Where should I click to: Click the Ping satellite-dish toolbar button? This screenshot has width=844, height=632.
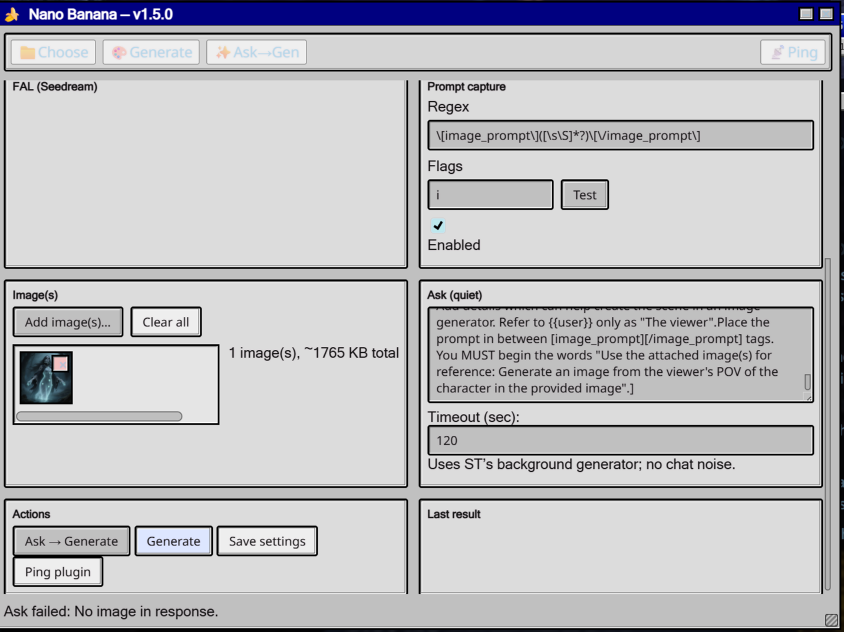pos(793,52)
